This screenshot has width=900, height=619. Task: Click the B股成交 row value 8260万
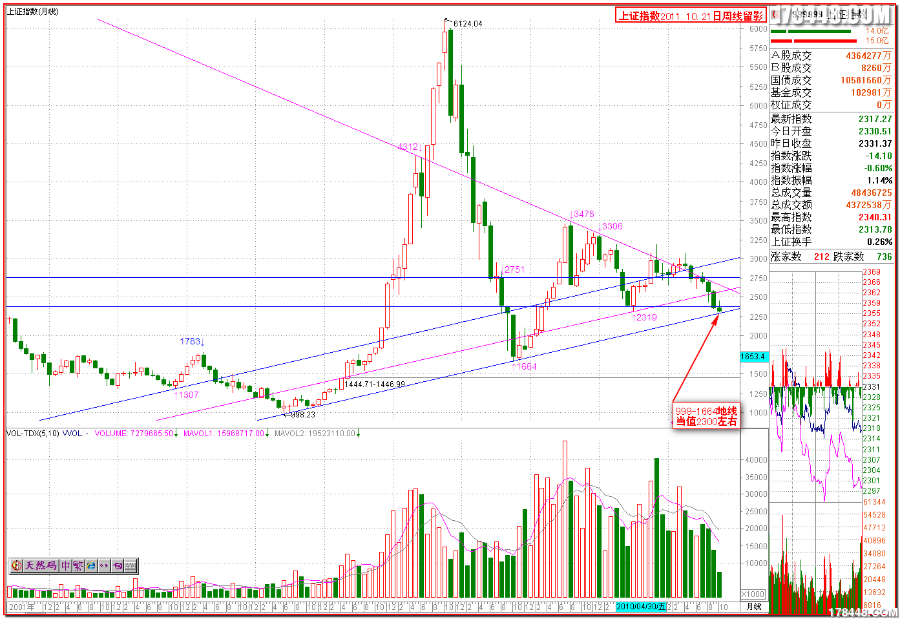point(875,68)
